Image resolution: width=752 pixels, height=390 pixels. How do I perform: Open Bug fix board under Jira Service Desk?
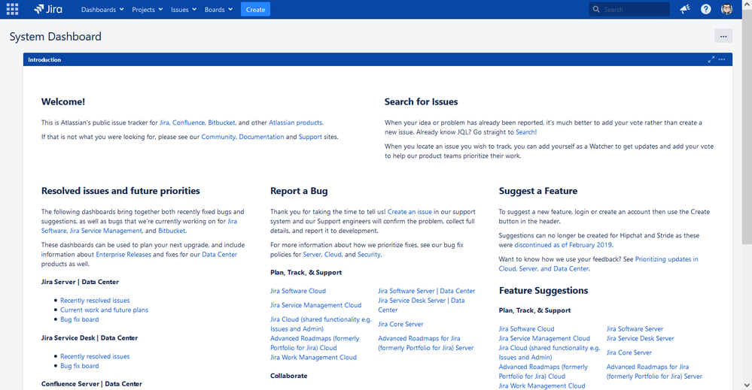click(80, 366)
